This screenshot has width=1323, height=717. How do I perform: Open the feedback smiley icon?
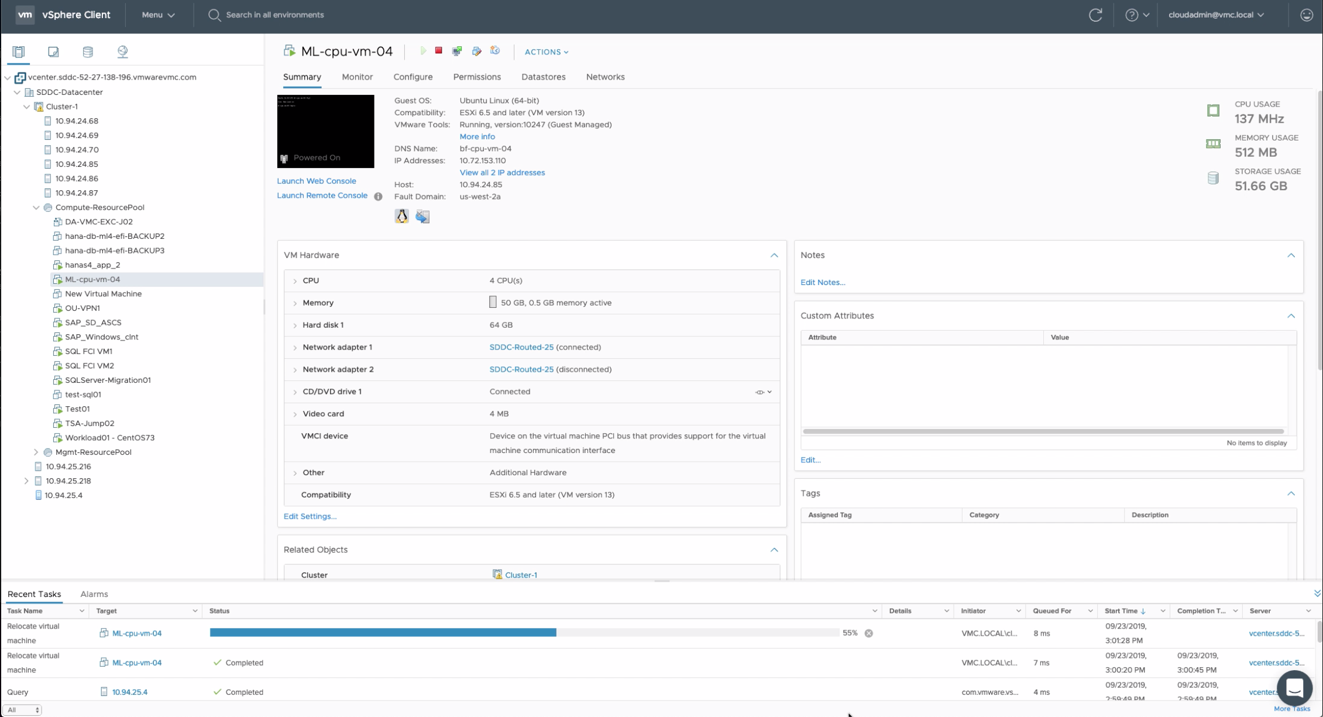pos(1306,15)
